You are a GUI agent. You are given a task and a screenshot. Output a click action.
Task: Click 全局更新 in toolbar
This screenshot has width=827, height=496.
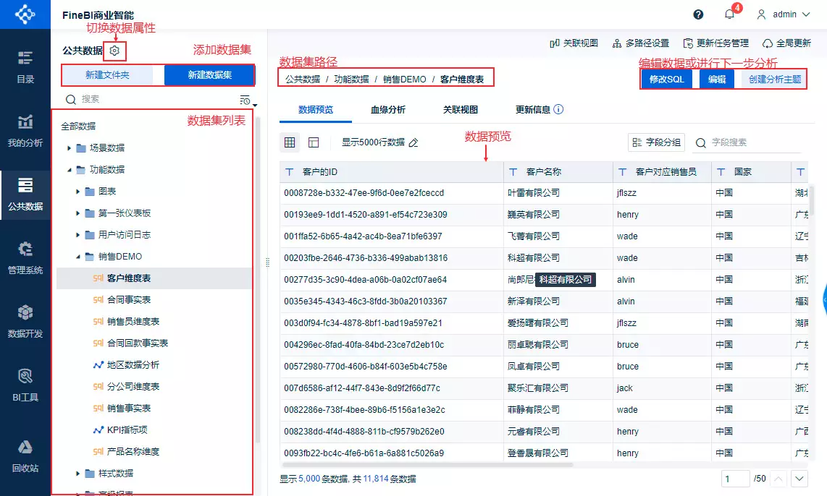click(787, 43)
